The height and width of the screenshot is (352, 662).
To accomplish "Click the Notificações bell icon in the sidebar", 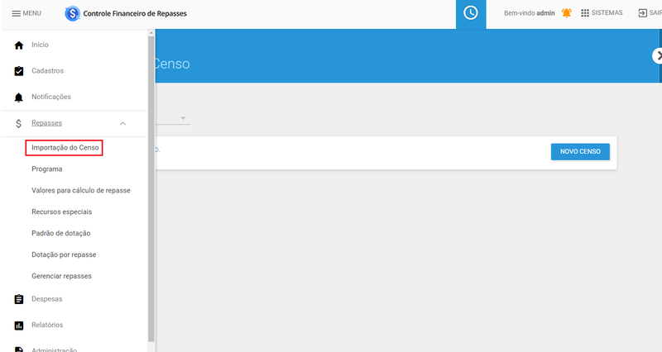I will pos(18,98).
